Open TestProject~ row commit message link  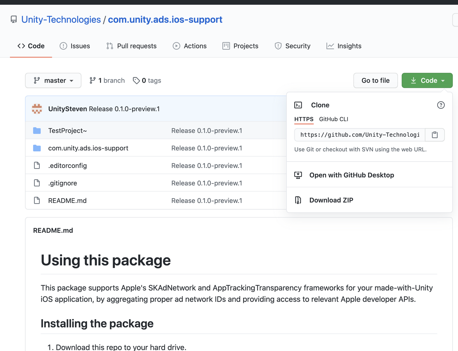207,131
